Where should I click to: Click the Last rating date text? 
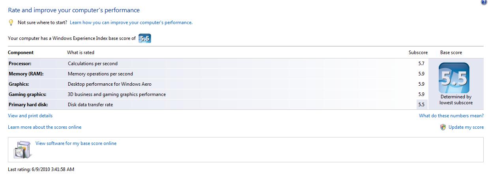click(x=41, y=169)
